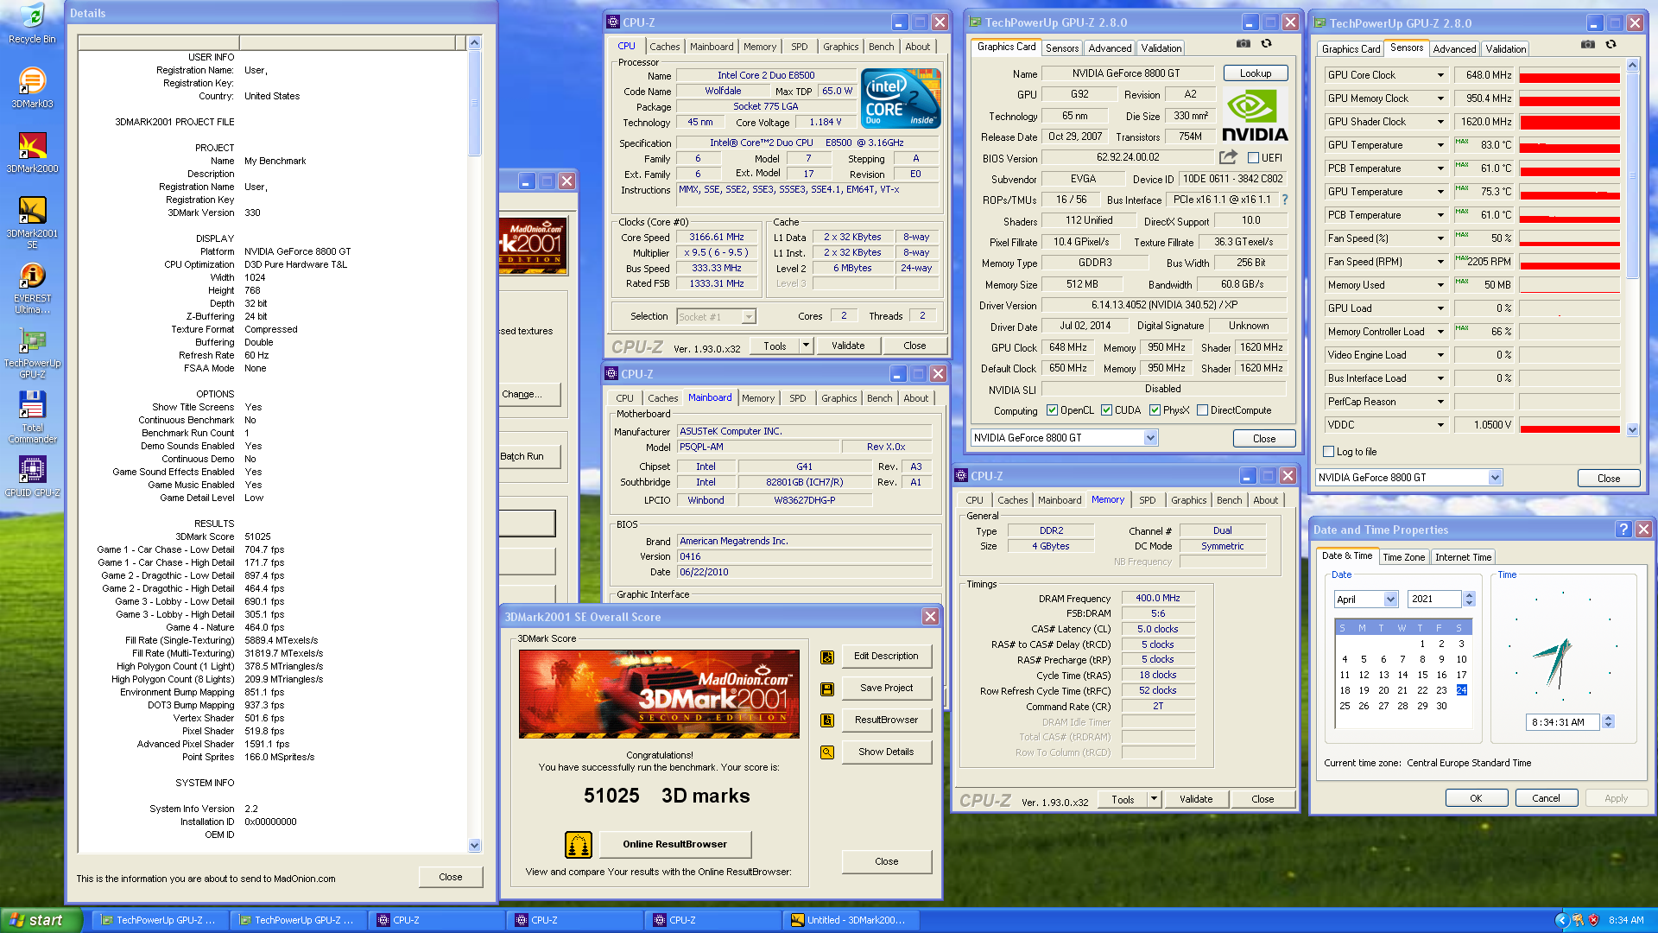Viewport: 1658px width, 933px height.
Task: Open the Tools dropdown arrow in top CPU-Z window
Action: pyautogui.click(x=806, y=346)
